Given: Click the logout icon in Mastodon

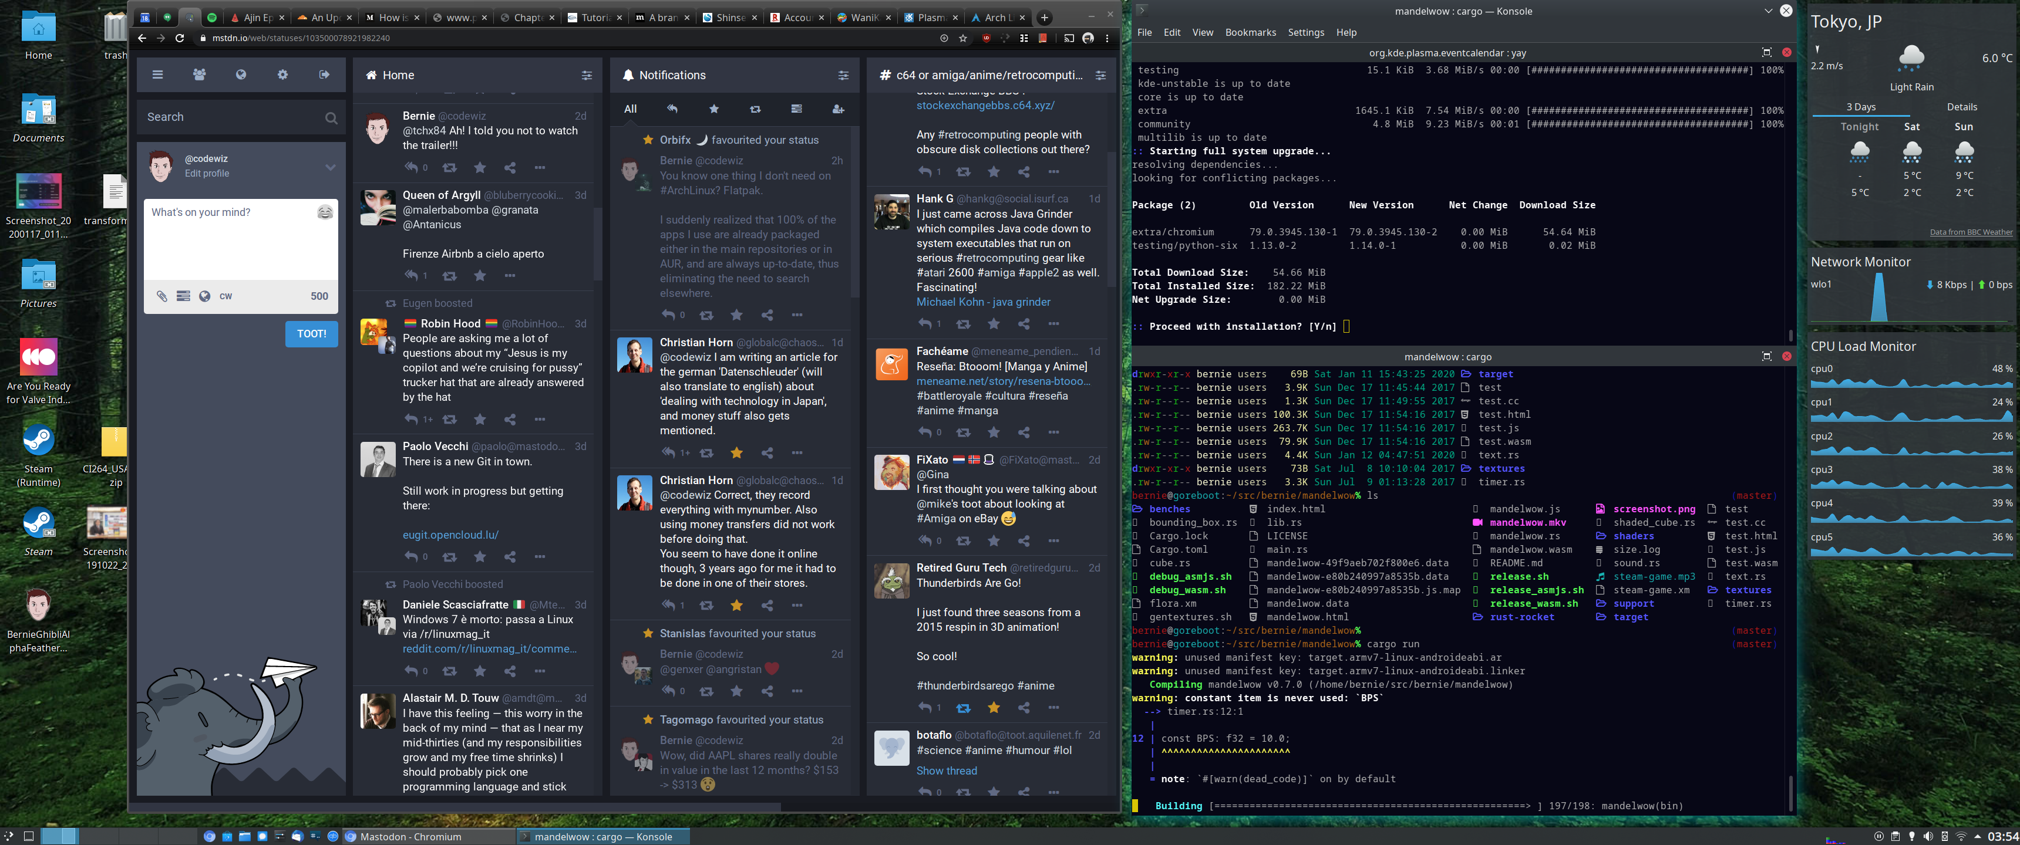Looking at the screenshot, I should 324,75.
